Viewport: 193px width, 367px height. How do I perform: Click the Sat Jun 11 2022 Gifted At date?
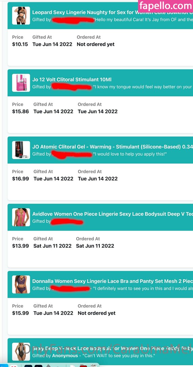pyautogui.click(x=52, y=246)
